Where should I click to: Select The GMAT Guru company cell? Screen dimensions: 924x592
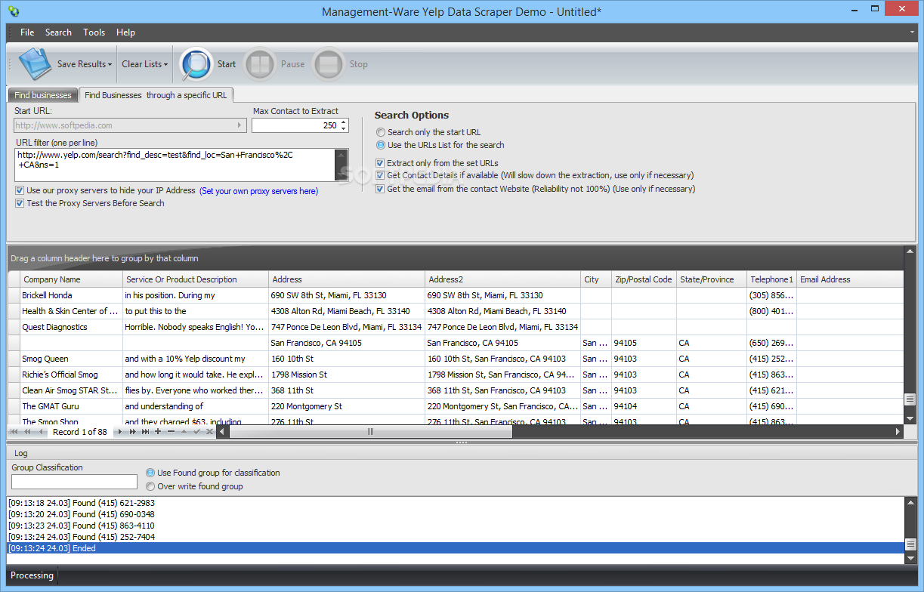(x=71, y=406)
